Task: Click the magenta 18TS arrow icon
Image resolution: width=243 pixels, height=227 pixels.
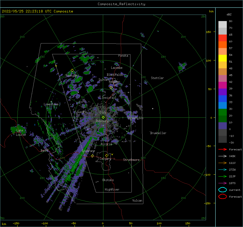Action: pos(222,183)
